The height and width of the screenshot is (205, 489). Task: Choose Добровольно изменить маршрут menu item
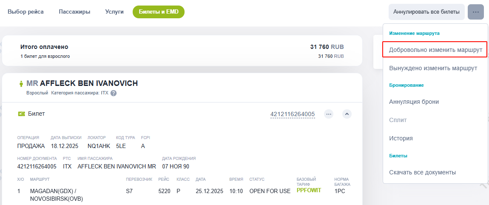[x=435, y=50]
